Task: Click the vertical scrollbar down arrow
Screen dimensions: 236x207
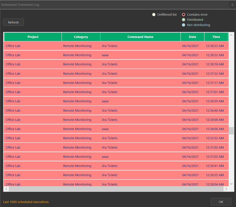Action: click(231, 184)
